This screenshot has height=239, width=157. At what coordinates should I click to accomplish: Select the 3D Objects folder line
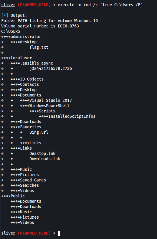[32, 79]
